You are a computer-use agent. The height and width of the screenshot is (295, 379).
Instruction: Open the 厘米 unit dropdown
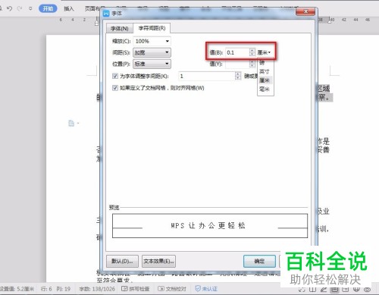click(x=264, y=52)
